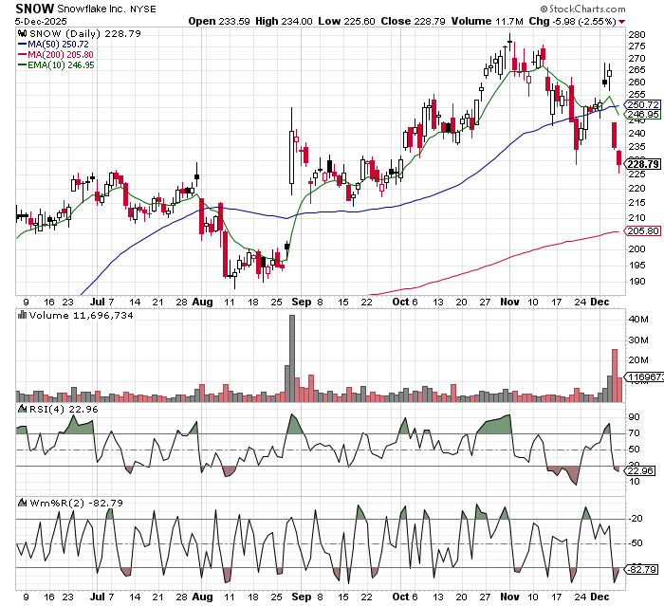Click the candlestick icon beside SNOW (Daily)
664x606 pixels.
(23, 33)
